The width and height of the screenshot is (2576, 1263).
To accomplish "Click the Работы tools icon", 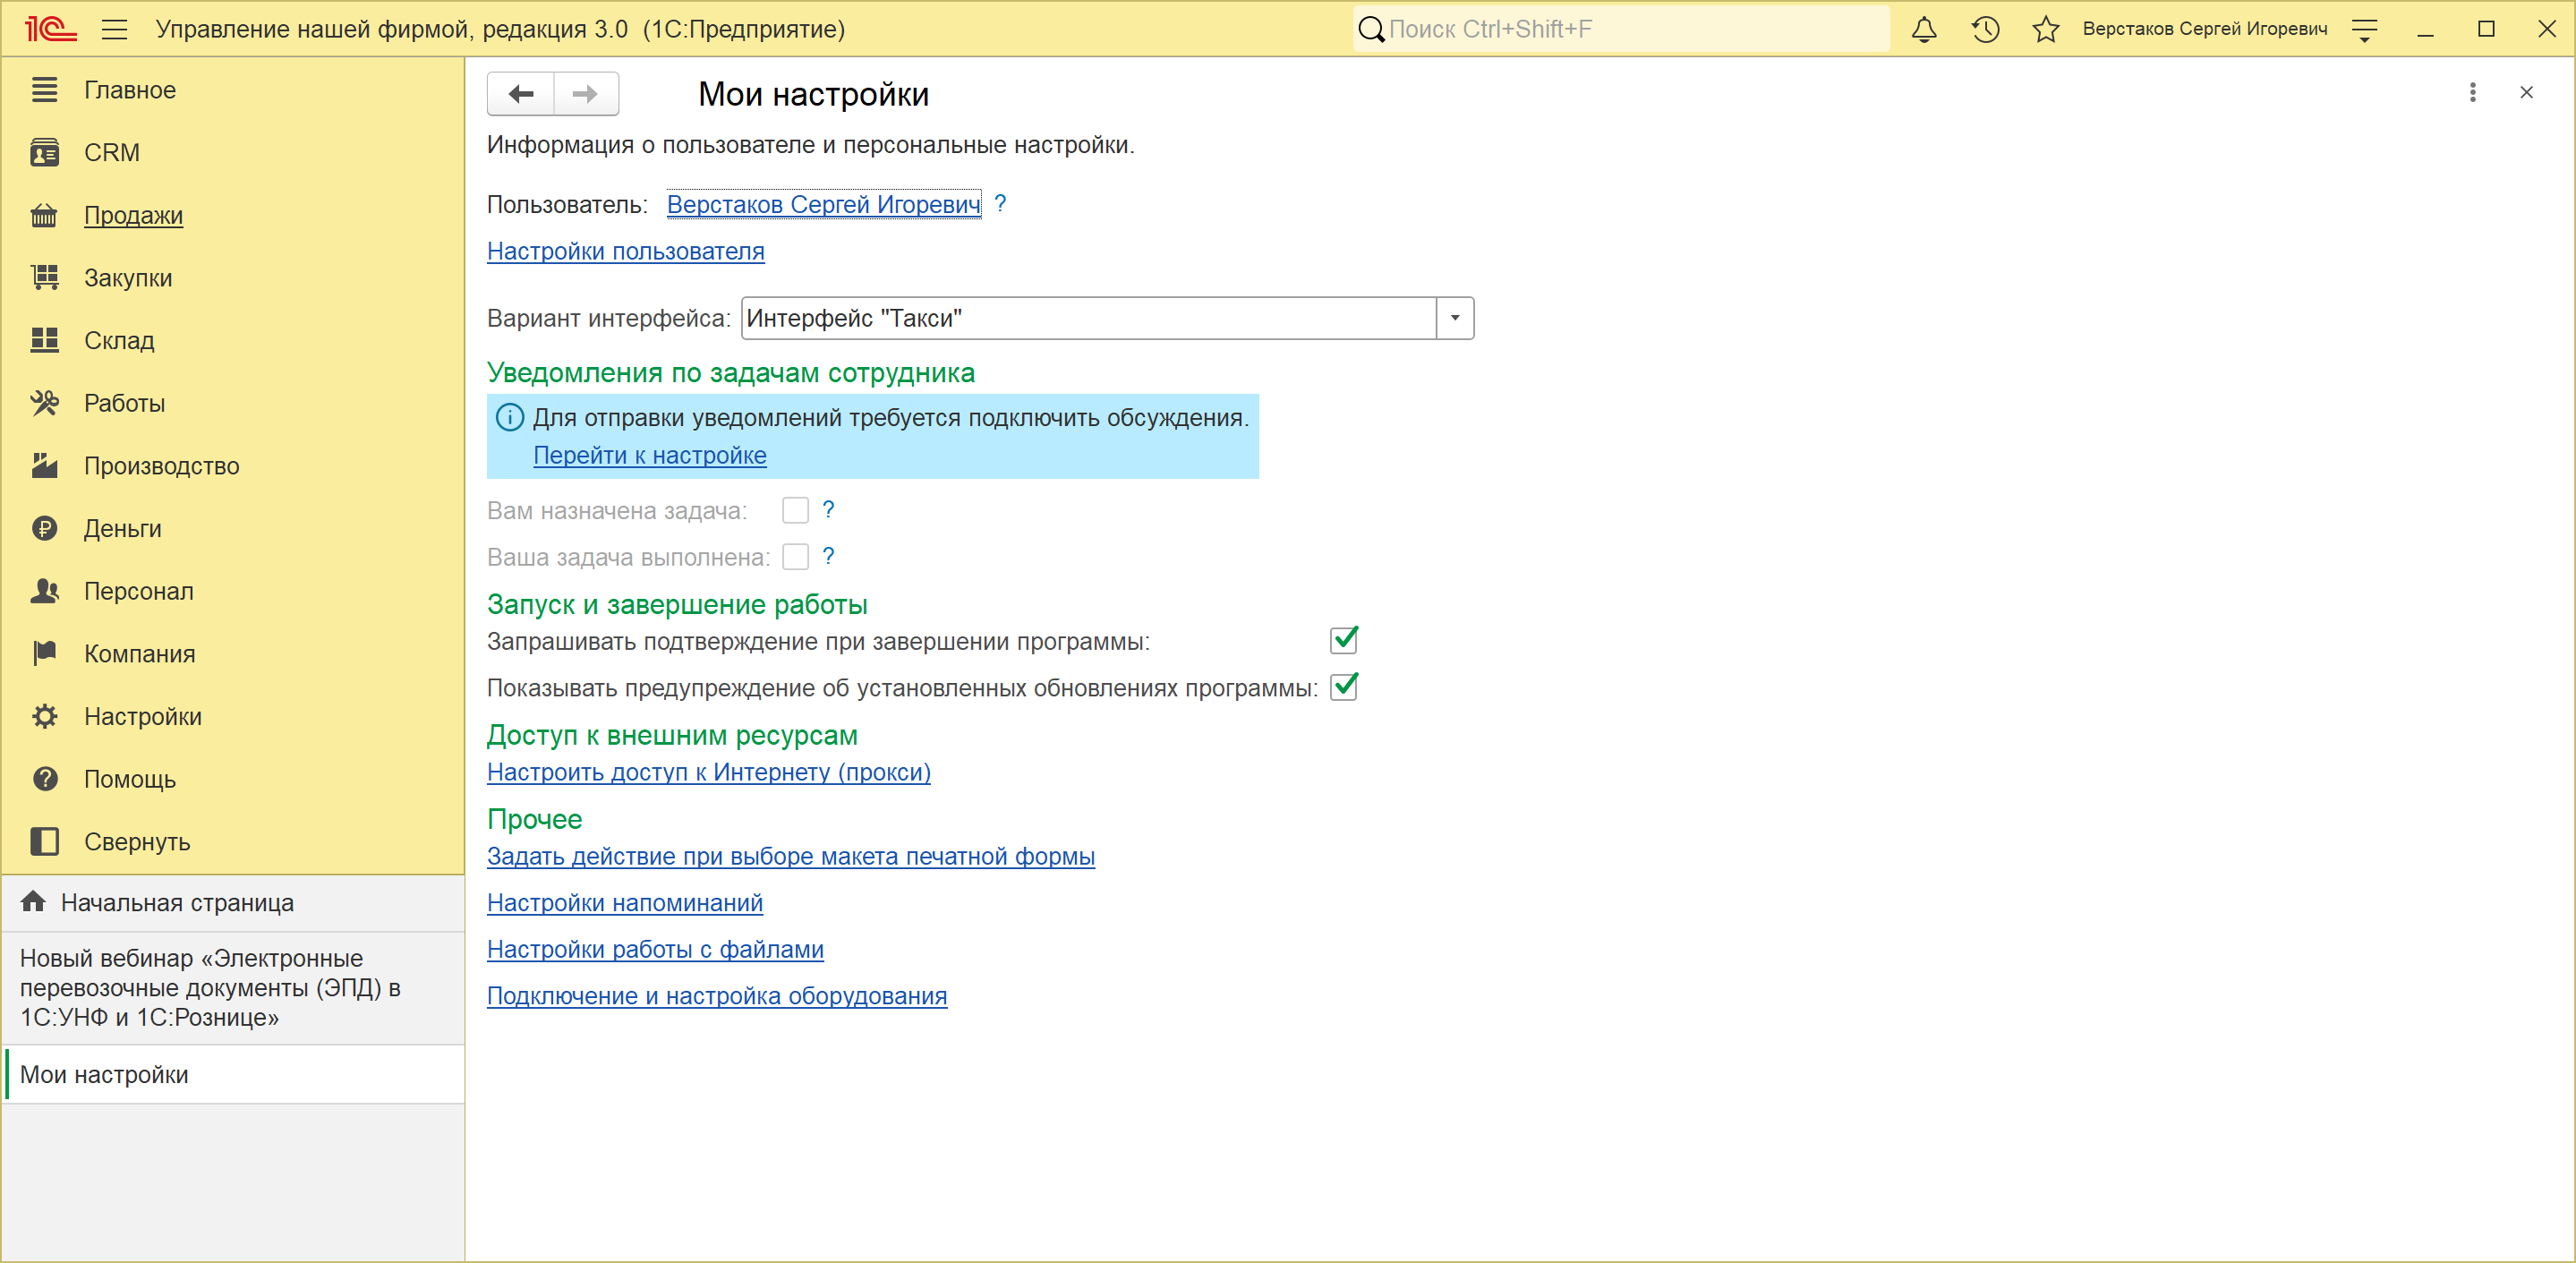I will click(x=44, y=403).
